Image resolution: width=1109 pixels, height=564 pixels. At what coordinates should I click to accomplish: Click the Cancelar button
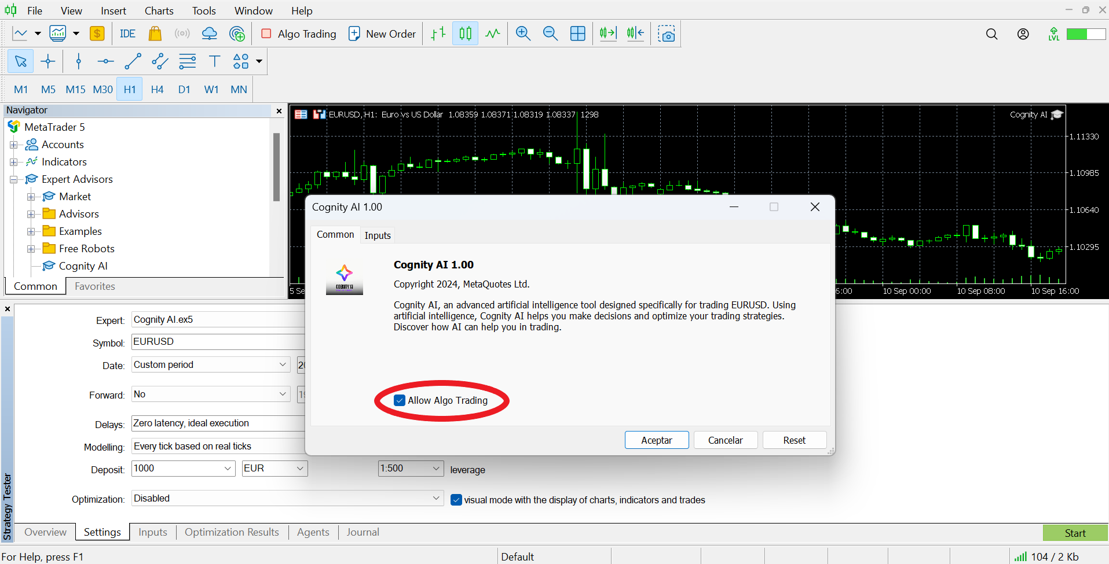pyautogui.click(x=726, y=440)
